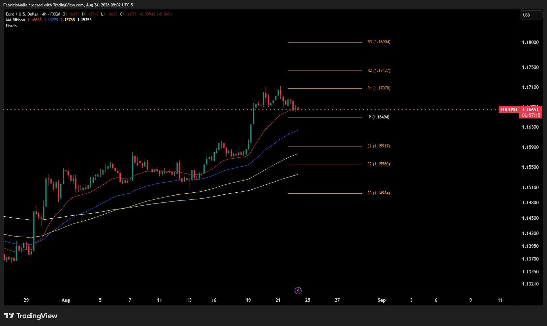Image resolution: width=547 pixels, height=326 pixels.
Task: Click the 1.13950 price axis label
Action: (530, 246)
